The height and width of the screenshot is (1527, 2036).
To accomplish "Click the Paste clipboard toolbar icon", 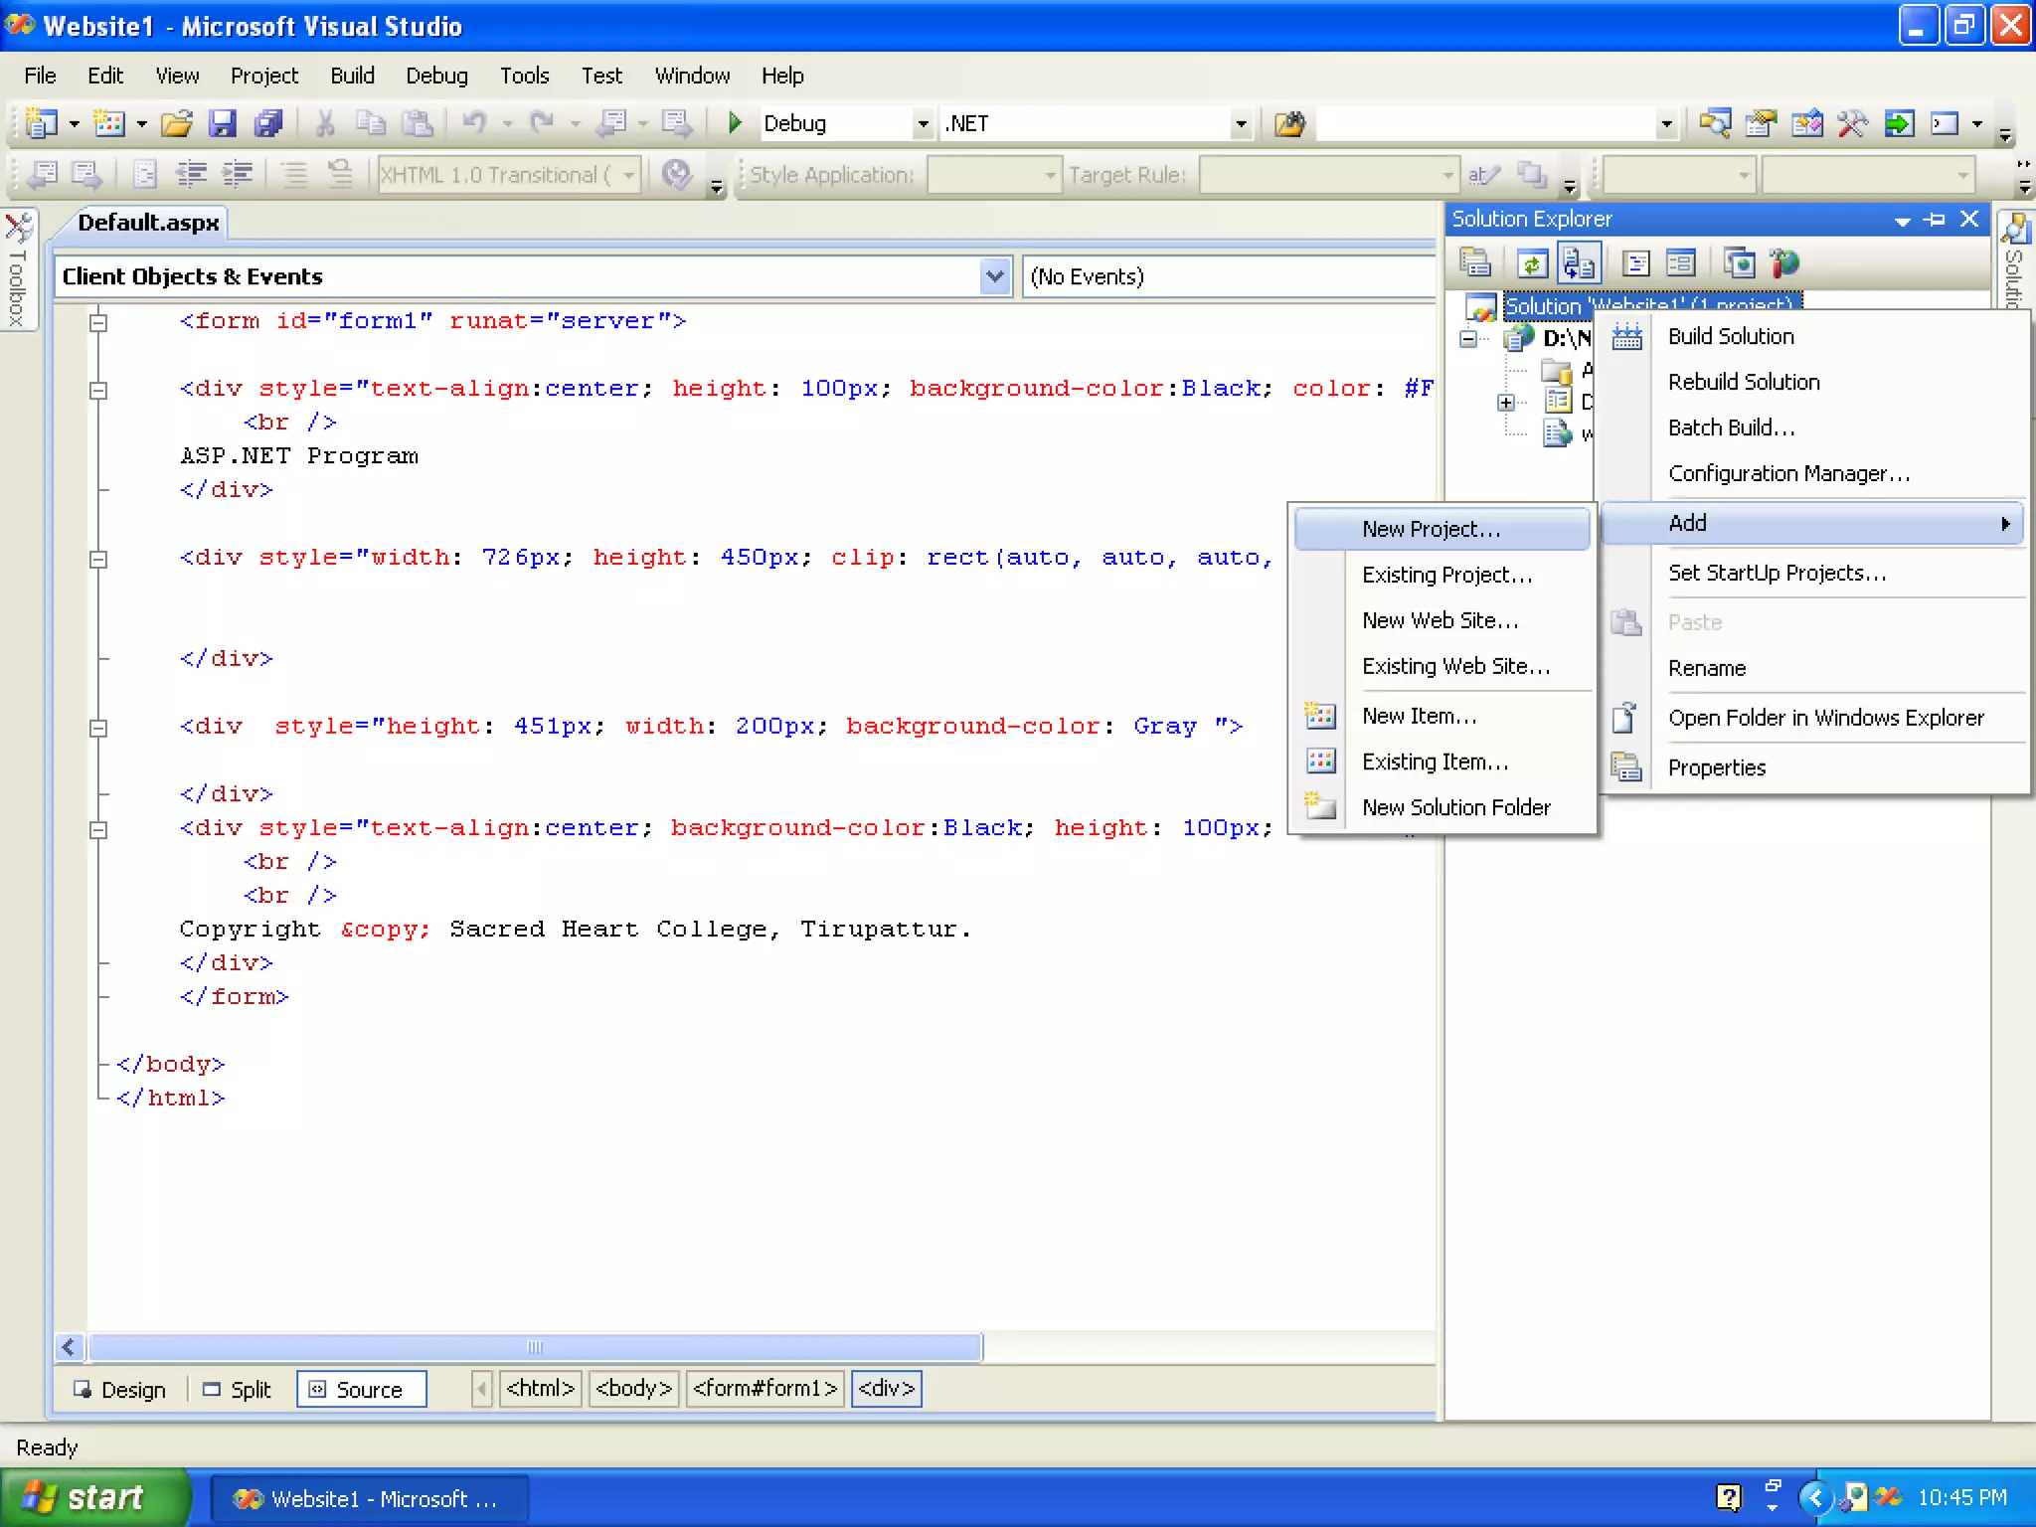I will pos(417,123).
